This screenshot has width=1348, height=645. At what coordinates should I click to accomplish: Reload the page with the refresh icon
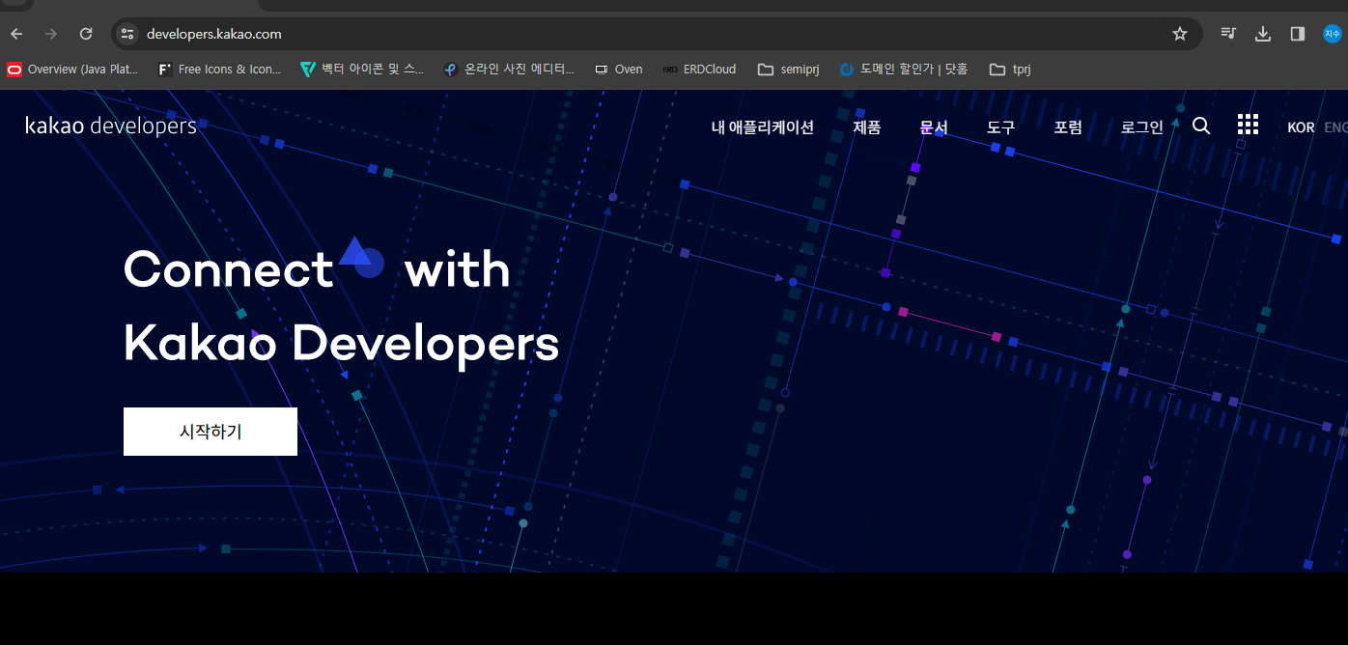pyautogui.click(x=86, y=34)
